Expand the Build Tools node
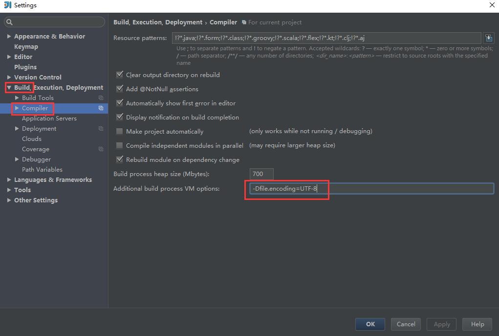Image resolution: width=499 pixels, height=336 pixels. [x=17, y=98]
